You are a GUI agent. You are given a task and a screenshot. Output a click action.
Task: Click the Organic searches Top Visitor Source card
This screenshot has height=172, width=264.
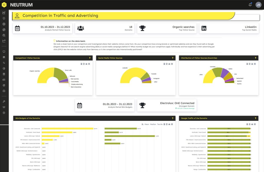click(167, 28)
